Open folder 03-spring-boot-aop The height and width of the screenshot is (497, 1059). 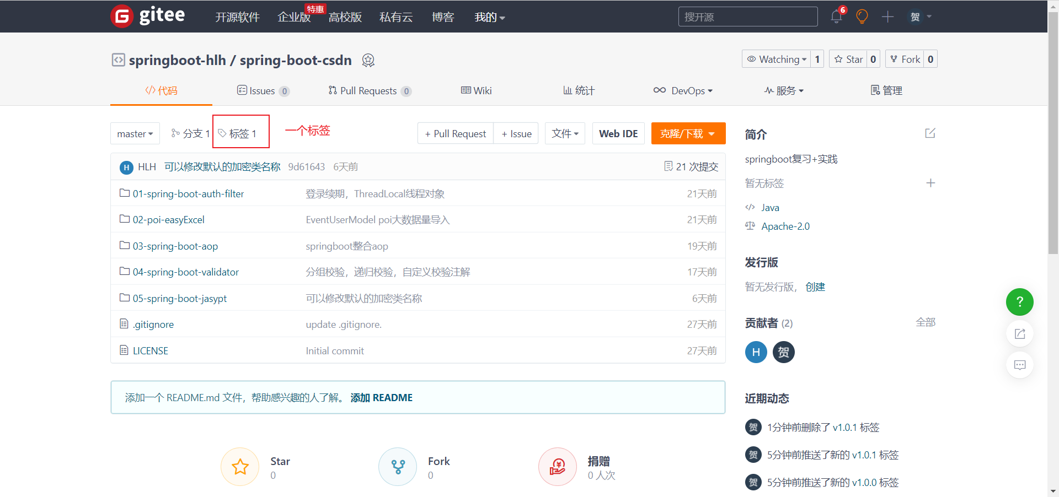pos(175,246)
